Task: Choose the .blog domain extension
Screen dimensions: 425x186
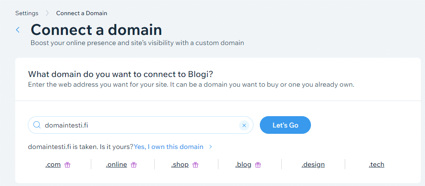Action: [243, 165]
